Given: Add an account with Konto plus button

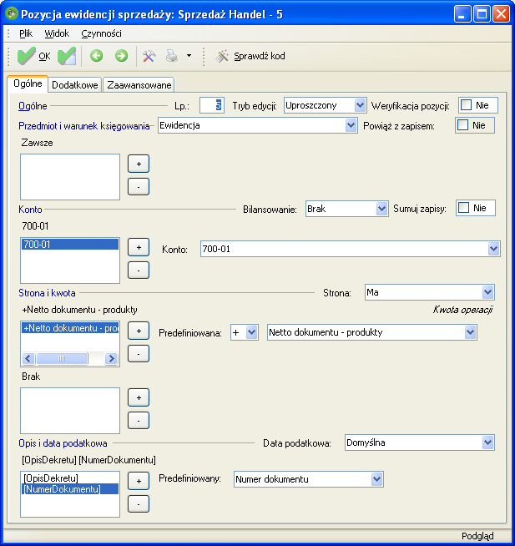Looking at the screenshot, I should click(139, 247).
